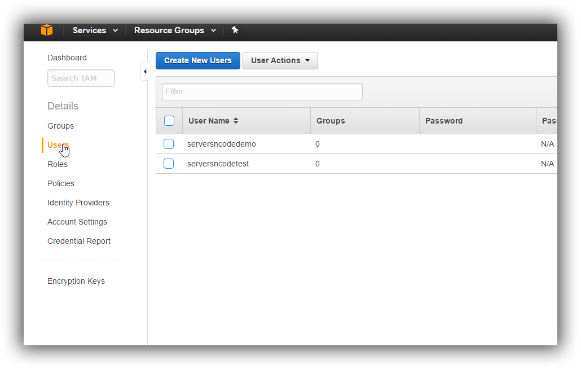
Task: Focus the Search IAM field
Action: [x=81, y=78]
